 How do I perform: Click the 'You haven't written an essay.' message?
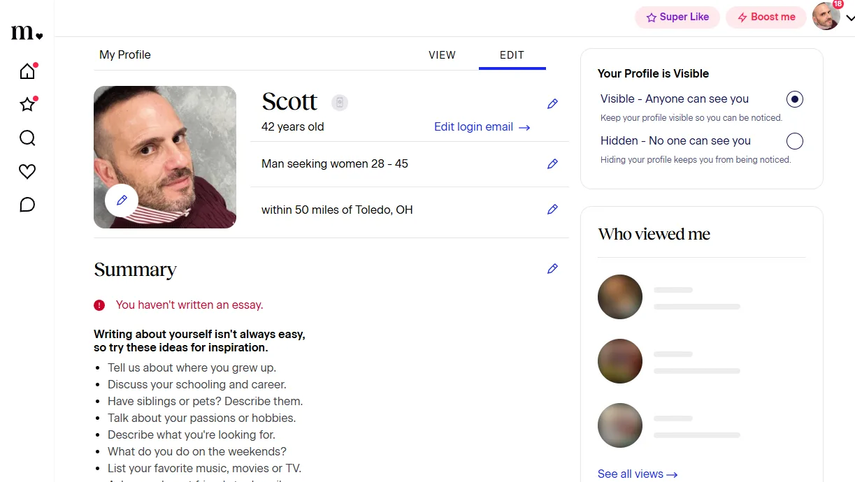pyautogui.click(x=189, y=305)
